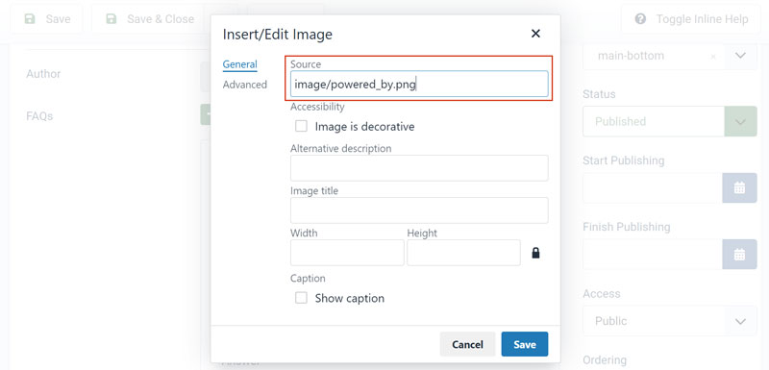Open the Start Publishing calendar icon

pyautogui.click(x=739, y=187)
